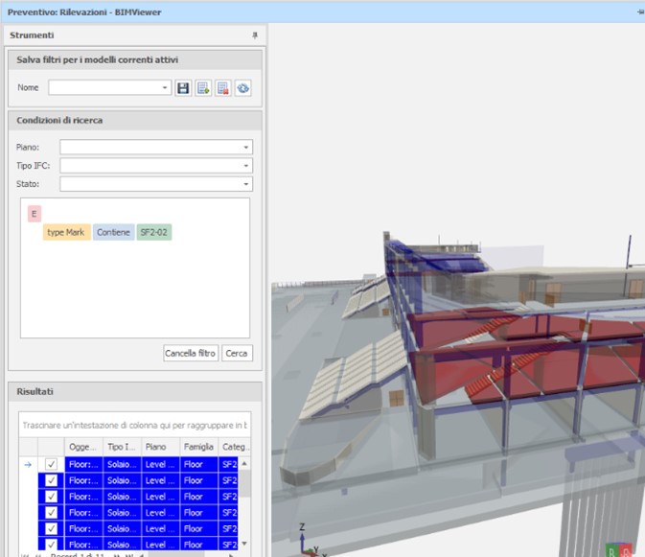645x557 pixels.
Task: Sort by the Famiglia column header
Action: pyautogui.click(x=199, y=447)
